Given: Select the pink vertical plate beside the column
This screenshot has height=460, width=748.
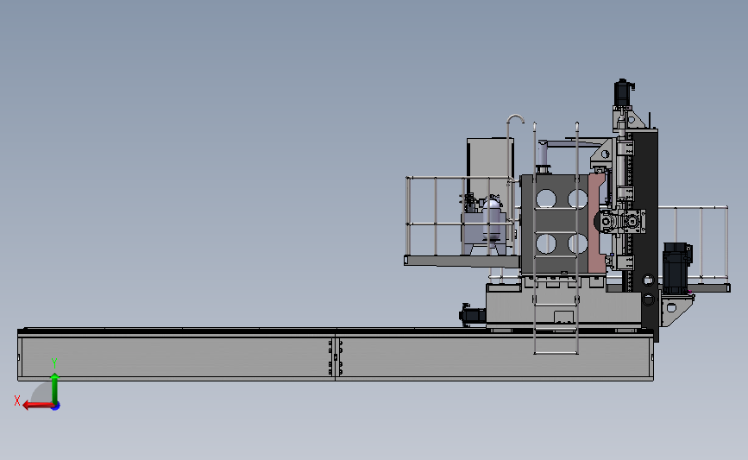Looking at the screenshot, I should click(596, 224).
